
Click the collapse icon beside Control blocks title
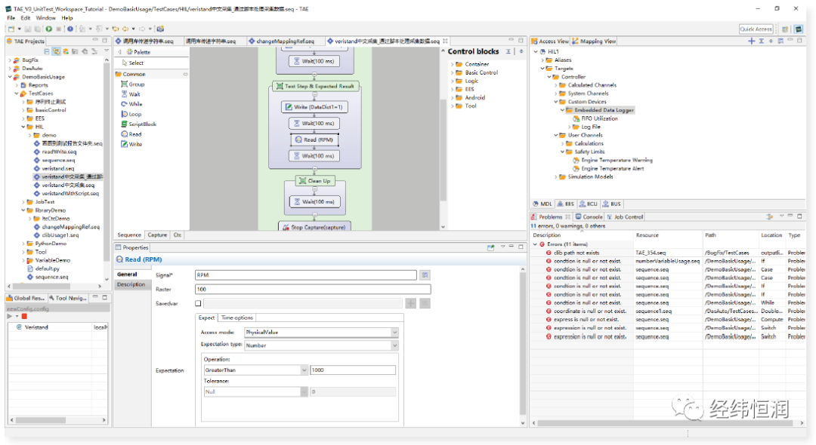coord(509,51)
